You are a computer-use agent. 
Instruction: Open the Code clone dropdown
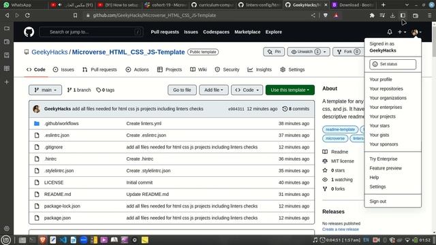click(x=247, y=90)
